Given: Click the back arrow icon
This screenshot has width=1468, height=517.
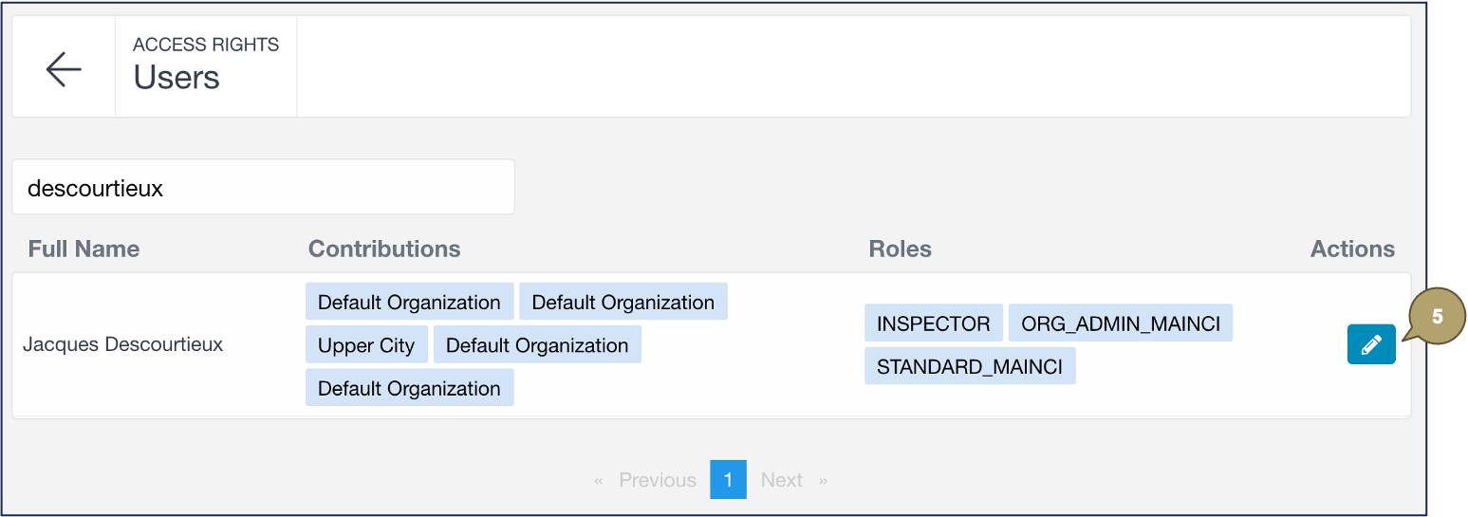Looking at the screenshot, I should (64, 69).
